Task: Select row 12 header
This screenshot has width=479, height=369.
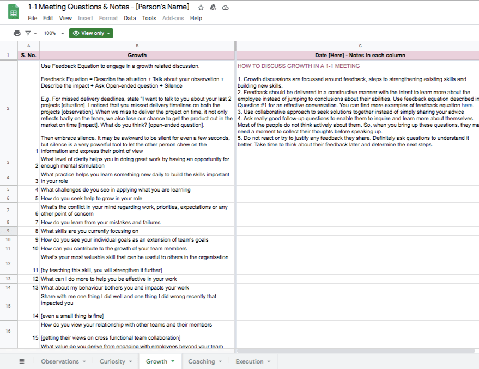Action: coord(8,263)
